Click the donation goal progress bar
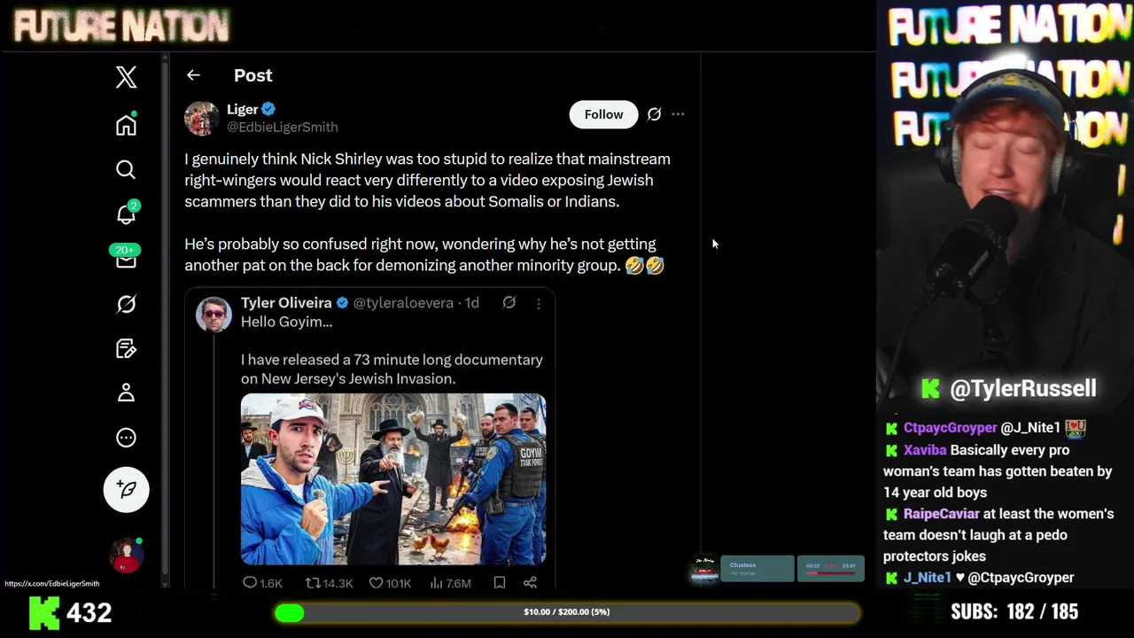Image resolution: width=1134 pixels, height=638 pixels. (566, 612)
